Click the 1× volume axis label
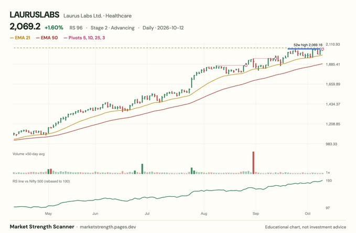This screenshot has height=233, width=356. pyautogui.click(x=328, y=173)
